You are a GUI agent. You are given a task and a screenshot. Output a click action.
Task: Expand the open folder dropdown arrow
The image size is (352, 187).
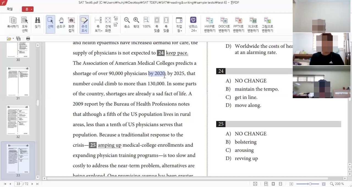point(13,39)
